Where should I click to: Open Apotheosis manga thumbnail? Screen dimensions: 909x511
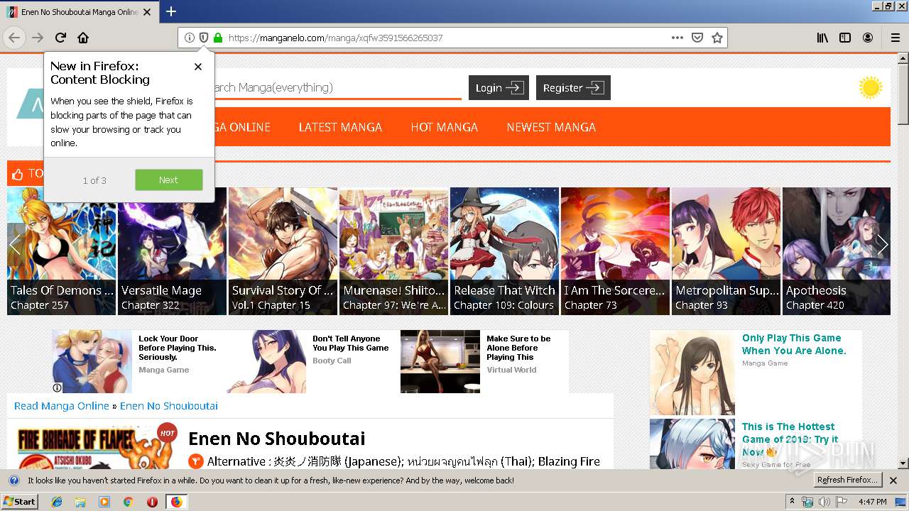tap(837, 251)
